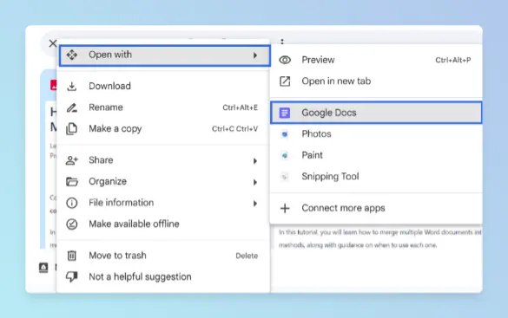Click the Open in new tab arrow icon

285,81
